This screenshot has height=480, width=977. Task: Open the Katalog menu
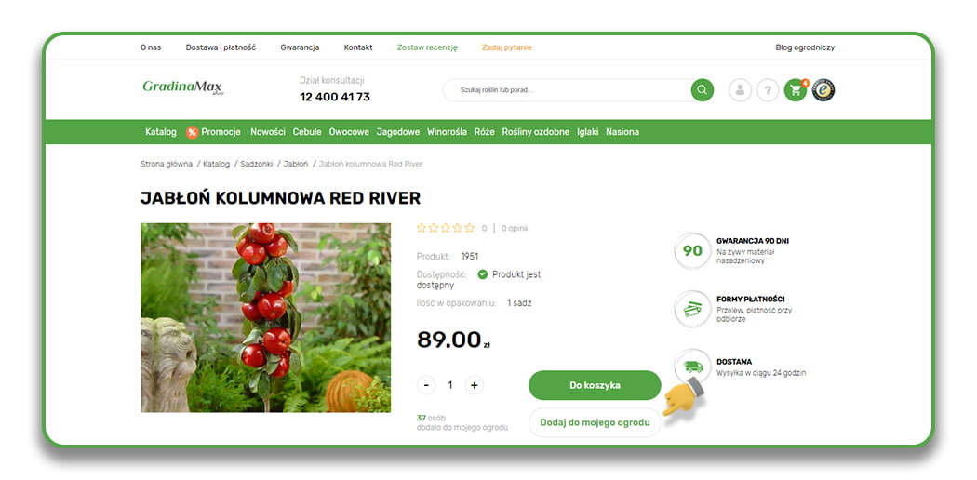click(161, 132)
